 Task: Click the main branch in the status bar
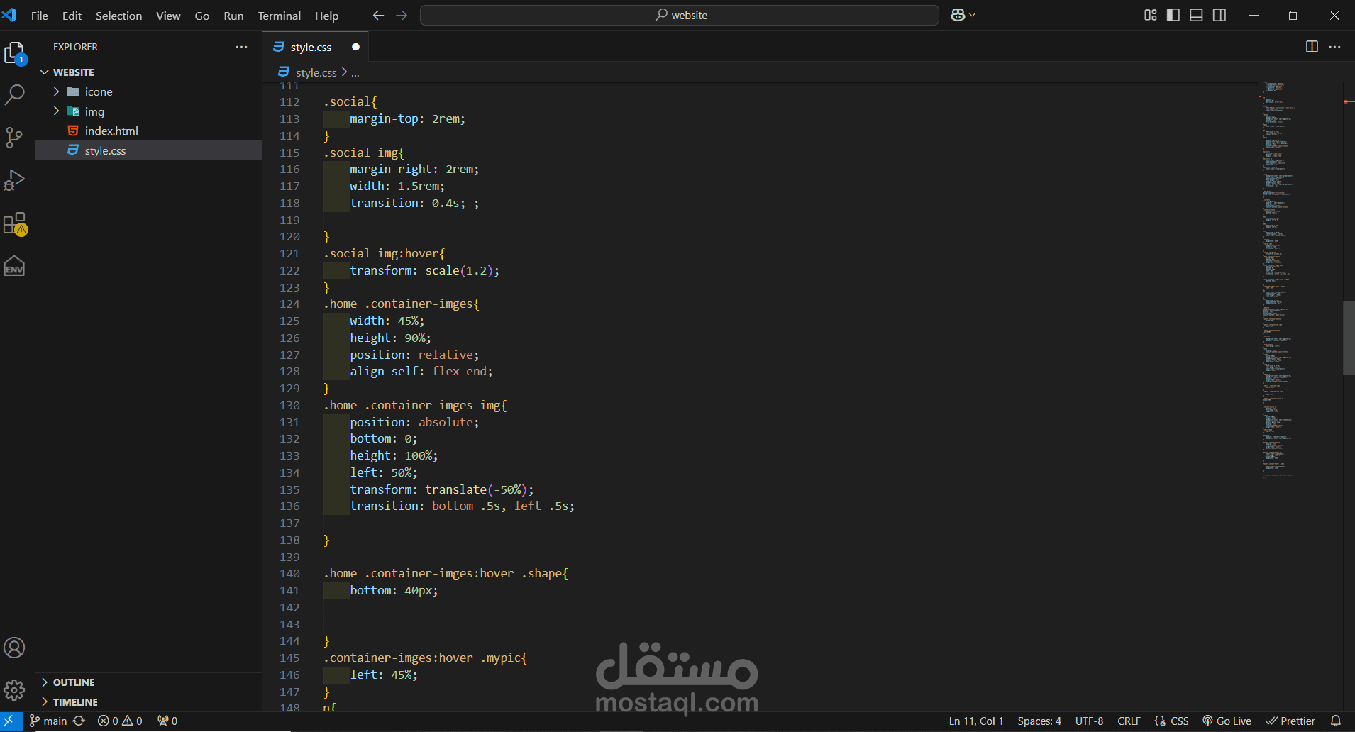click(x=48, y=721)
